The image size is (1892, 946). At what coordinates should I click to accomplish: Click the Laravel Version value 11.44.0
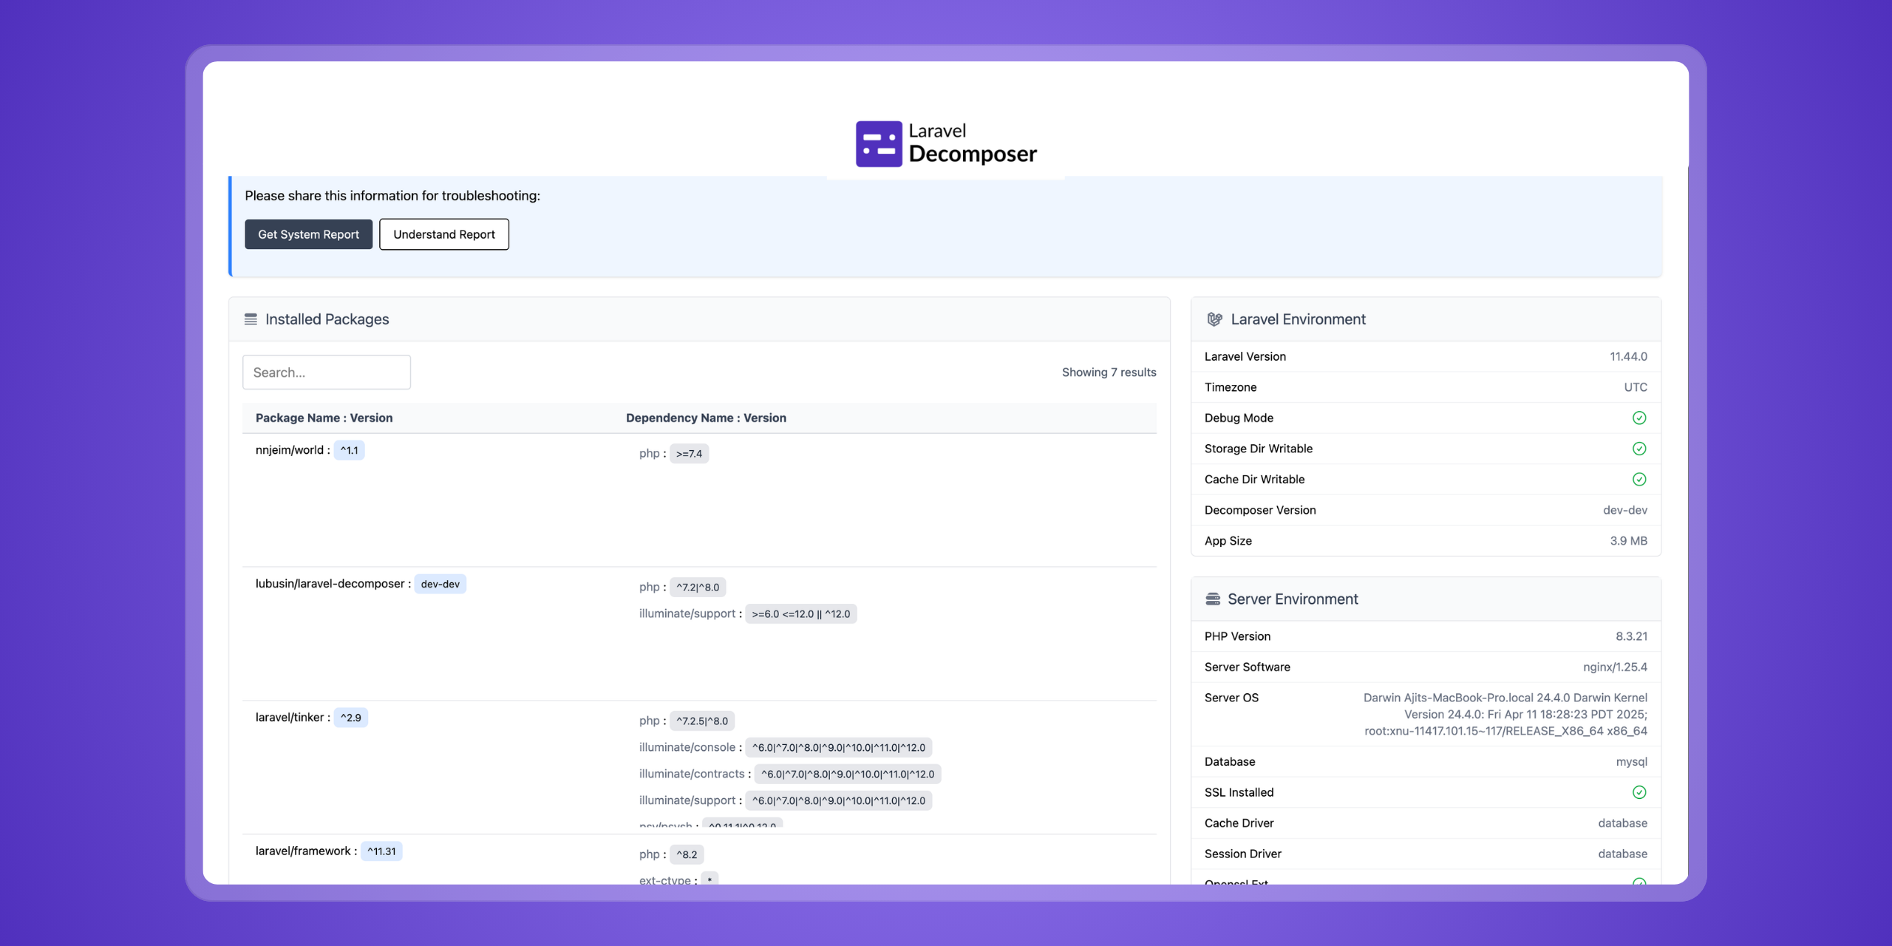[1628, 356]
